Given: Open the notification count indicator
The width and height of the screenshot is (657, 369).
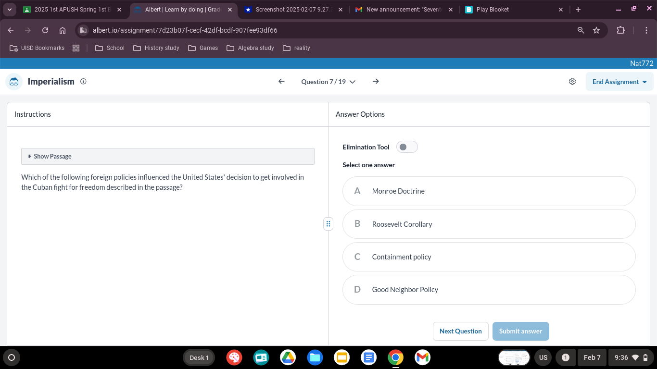Looking at the screenshot, I should point(566,357).
